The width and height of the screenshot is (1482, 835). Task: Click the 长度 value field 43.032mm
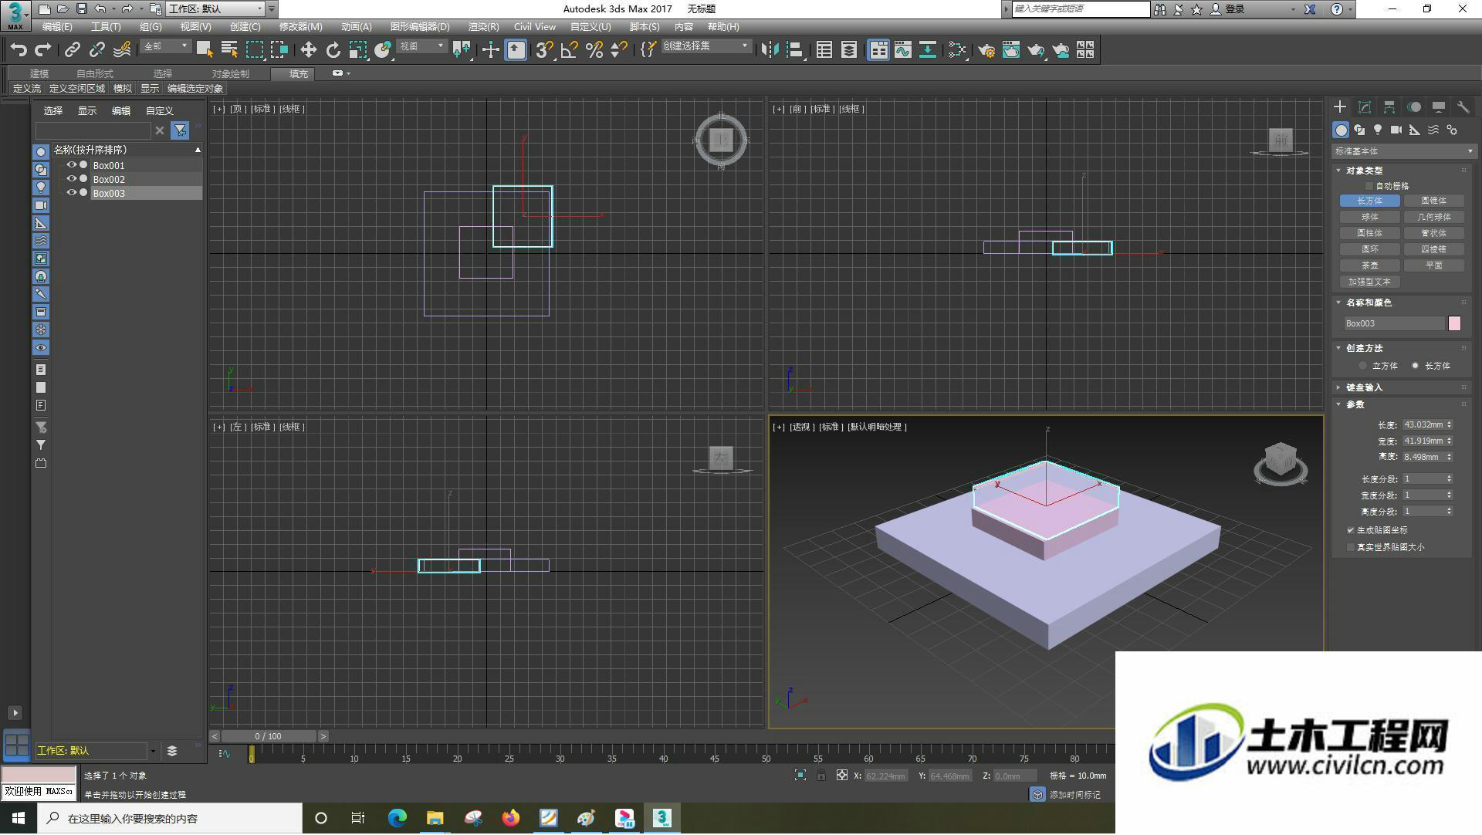[1423, 424]
